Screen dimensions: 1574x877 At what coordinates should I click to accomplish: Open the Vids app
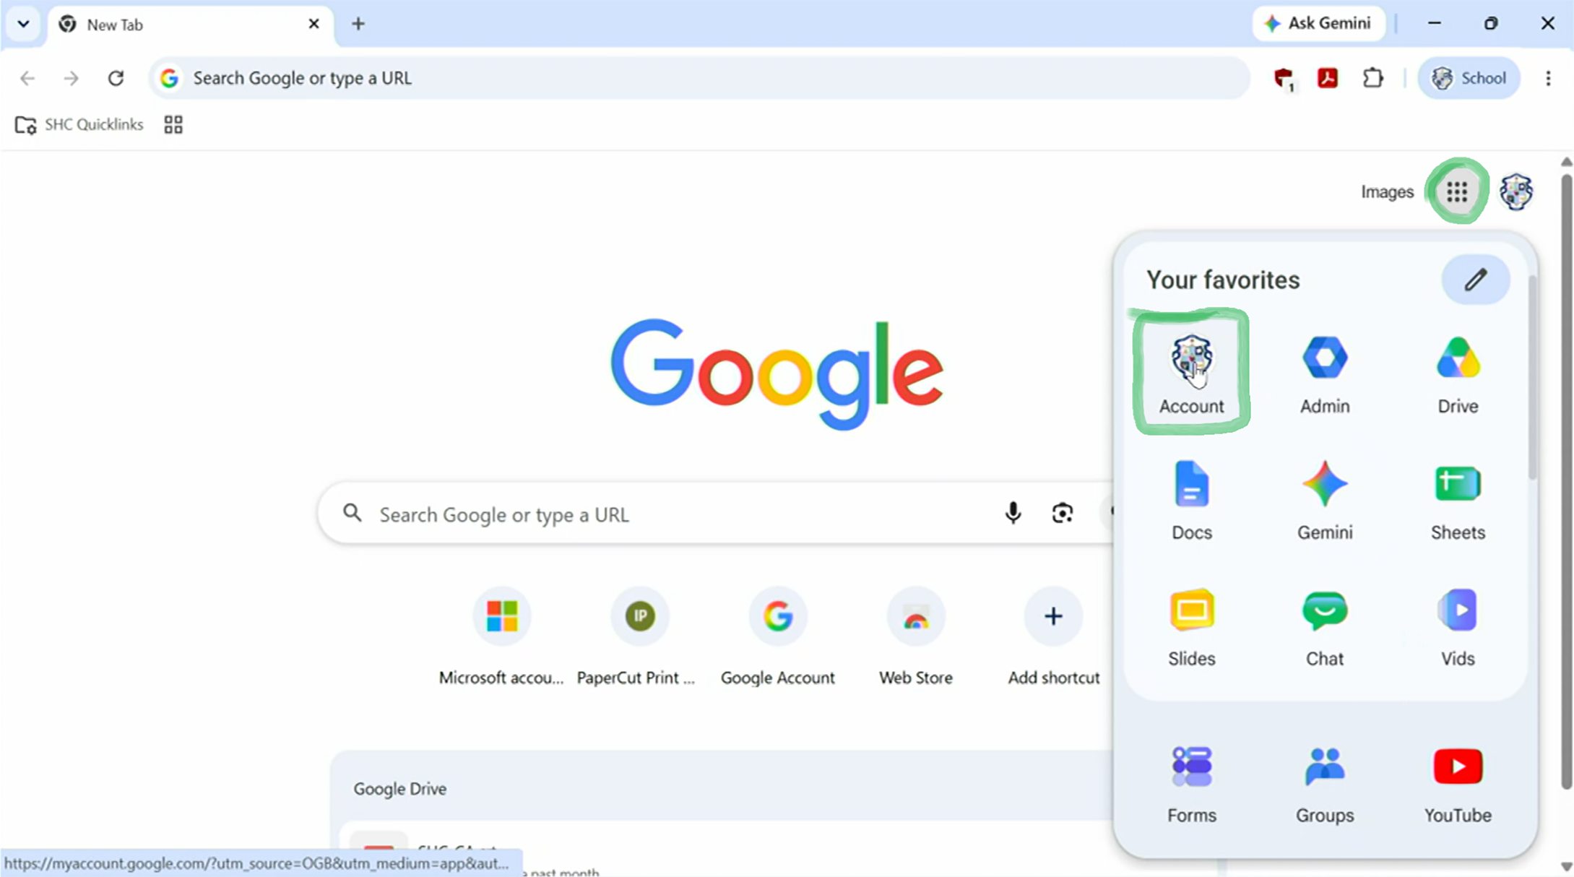[1457, 626]
